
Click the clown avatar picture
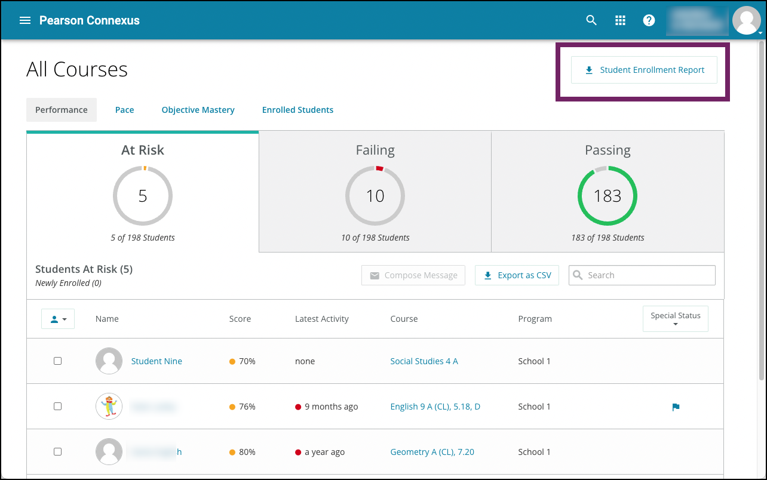[109, 407]
